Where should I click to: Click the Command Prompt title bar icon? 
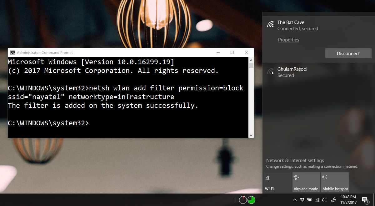click(x=13, y=53)
